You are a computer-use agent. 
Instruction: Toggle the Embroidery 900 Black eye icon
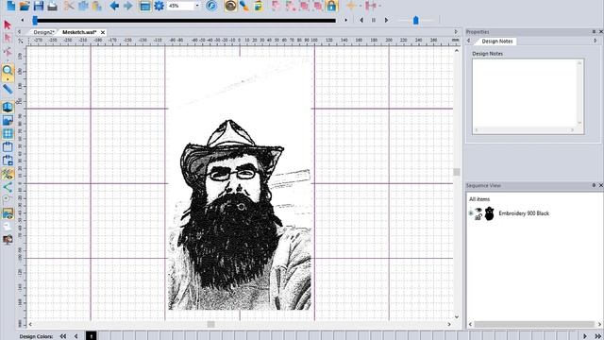[478, 210]
